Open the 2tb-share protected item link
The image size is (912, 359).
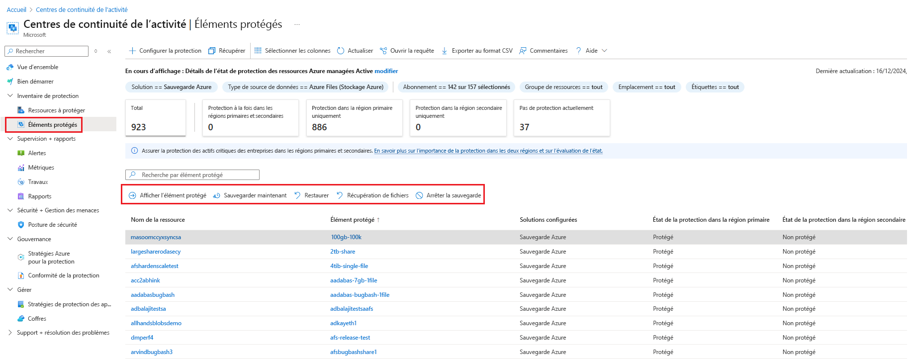[x=343, y=252]
